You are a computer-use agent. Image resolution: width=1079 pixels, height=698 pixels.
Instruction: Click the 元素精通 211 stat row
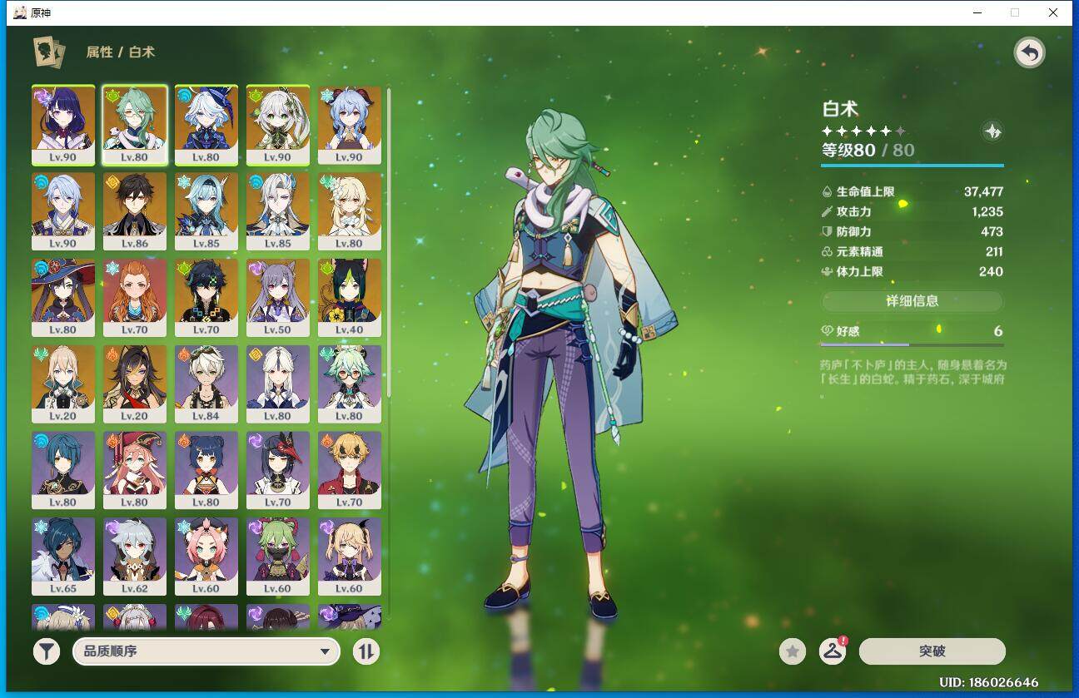point(912,251)
